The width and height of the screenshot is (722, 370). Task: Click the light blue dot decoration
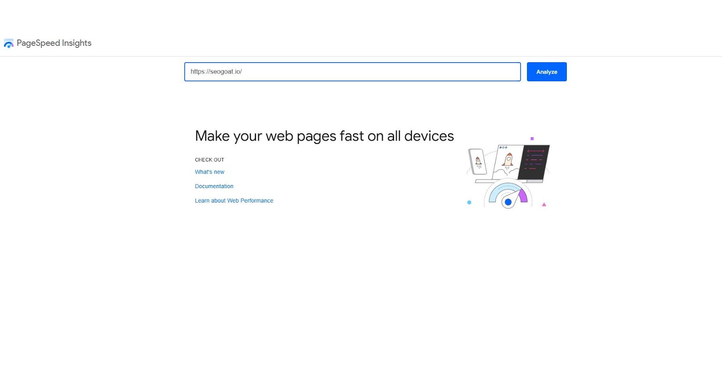click(x=469, y=203)
